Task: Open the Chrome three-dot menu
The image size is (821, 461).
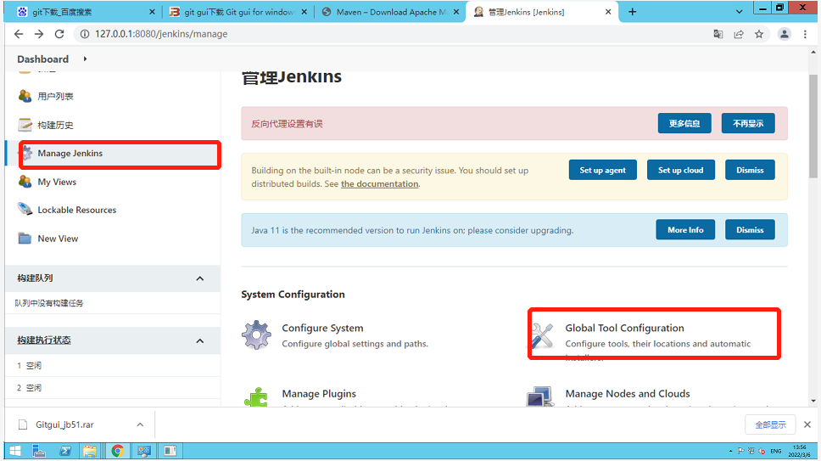Action: [805, 34]
